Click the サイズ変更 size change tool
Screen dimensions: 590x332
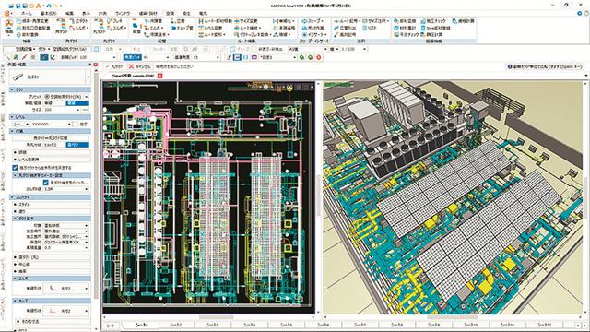pos(246,21)
